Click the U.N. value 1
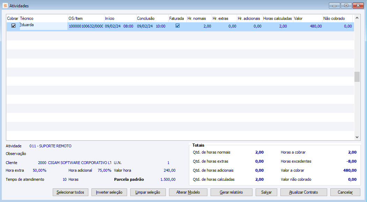The width and height of the screenshot is (367, 202). [x=168, y=163]
